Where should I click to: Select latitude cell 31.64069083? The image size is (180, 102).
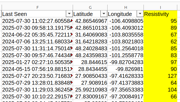[x=90, y=35]
